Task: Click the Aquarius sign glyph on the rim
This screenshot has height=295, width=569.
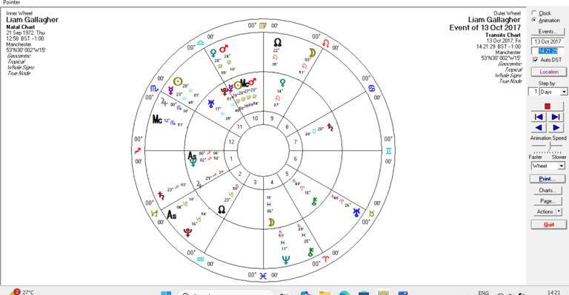Action: 200,260
